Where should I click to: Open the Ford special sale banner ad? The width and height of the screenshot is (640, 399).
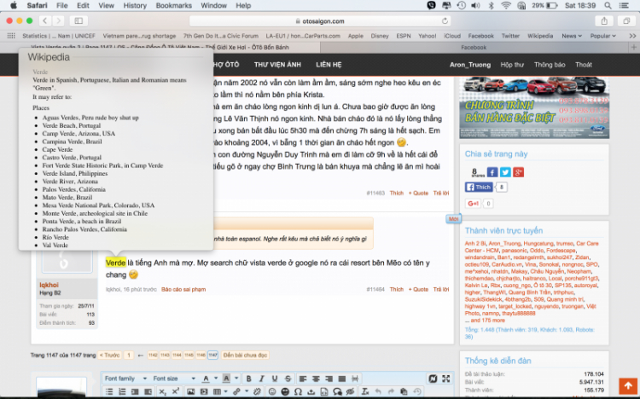534,107
